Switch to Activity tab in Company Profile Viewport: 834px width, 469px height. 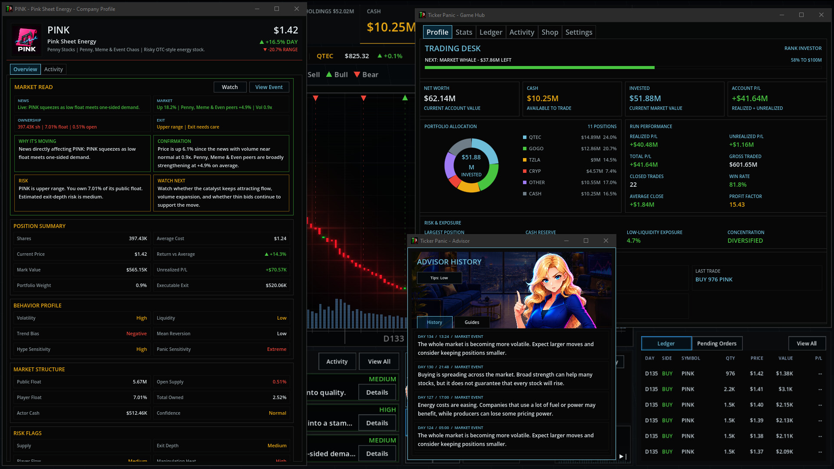(53, 69)
